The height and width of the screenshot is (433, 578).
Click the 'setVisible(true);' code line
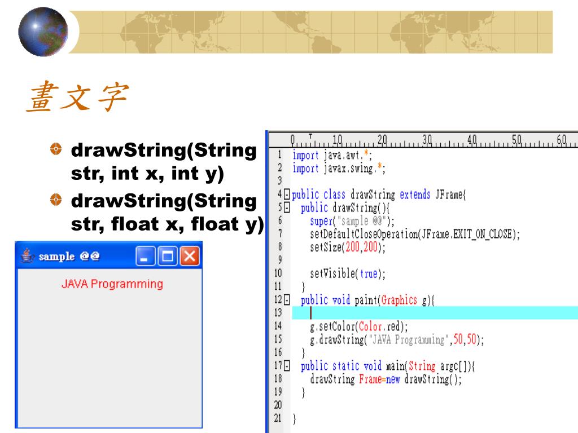[x=348, y=273]
